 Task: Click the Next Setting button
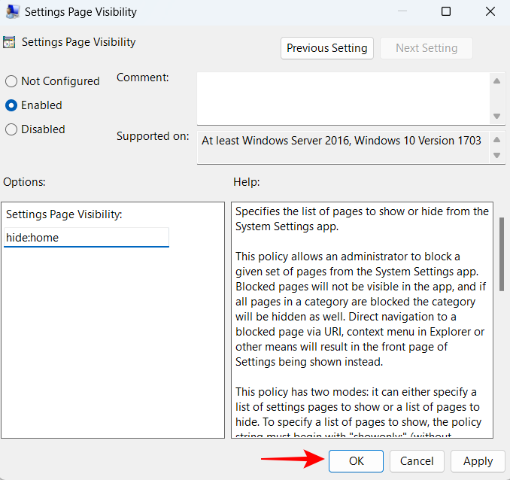click(427, 48)
